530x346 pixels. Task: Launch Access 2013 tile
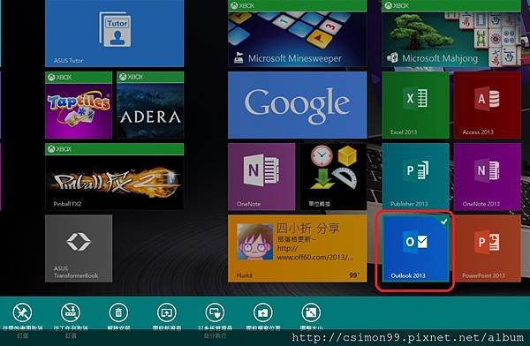tap(487, 105)
